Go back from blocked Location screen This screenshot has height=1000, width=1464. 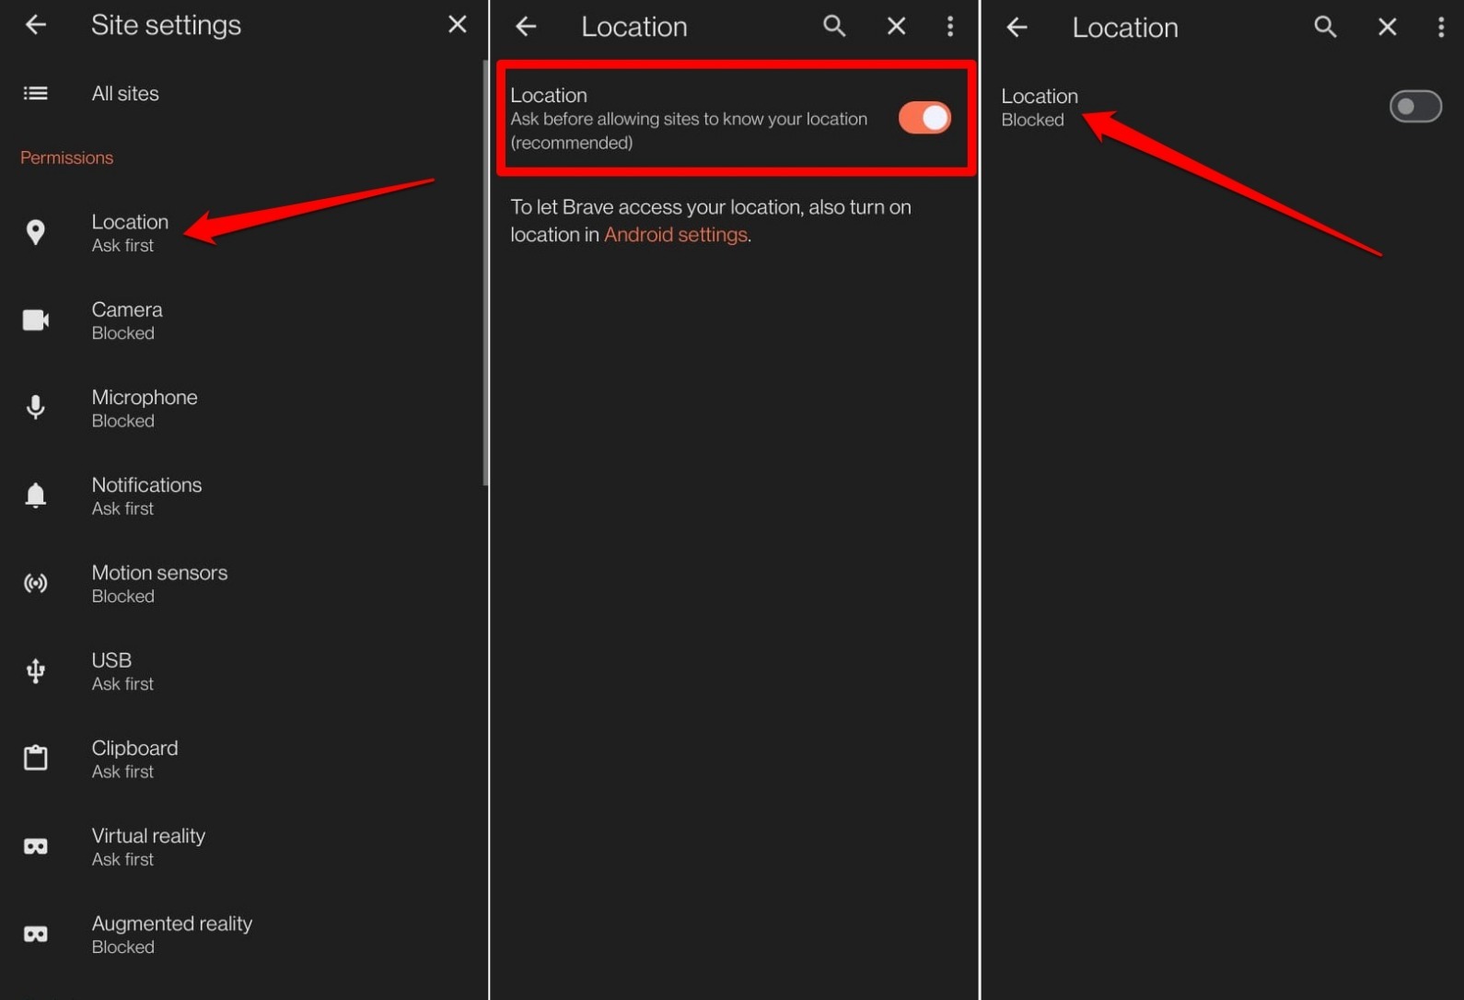tap(1017, 28)
